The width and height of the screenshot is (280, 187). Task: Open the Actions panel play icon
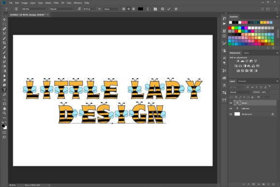224,24
